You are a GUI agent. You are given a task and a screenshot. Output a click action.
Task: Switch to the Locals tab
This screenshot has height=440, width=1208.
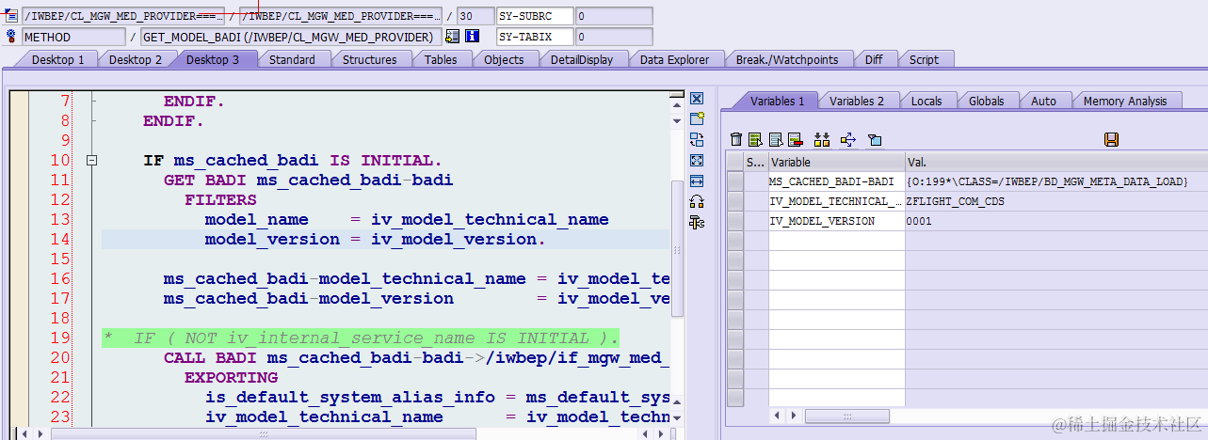926,101
